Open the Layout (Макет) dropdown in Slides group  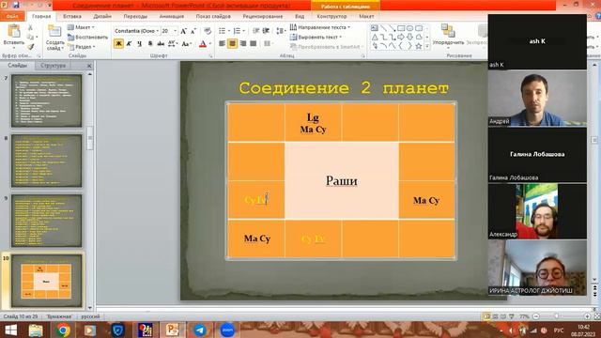point(82,27)
